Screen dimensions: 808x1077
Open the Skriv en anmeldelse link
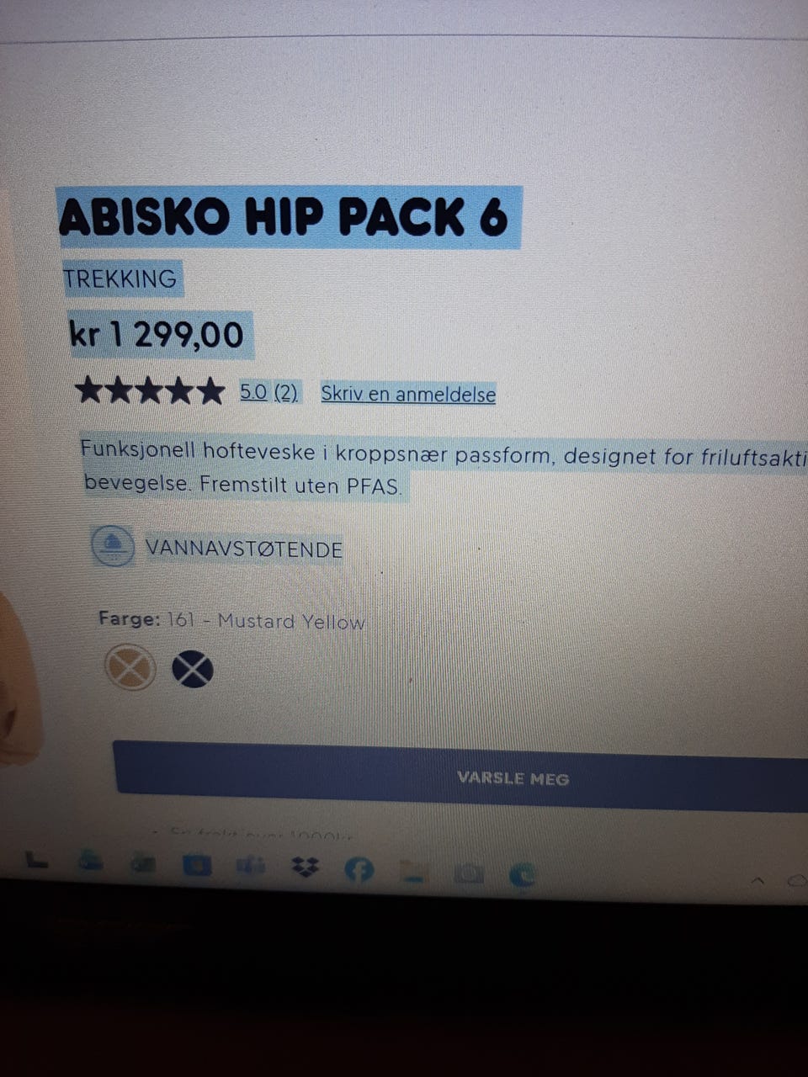(408, 394)
